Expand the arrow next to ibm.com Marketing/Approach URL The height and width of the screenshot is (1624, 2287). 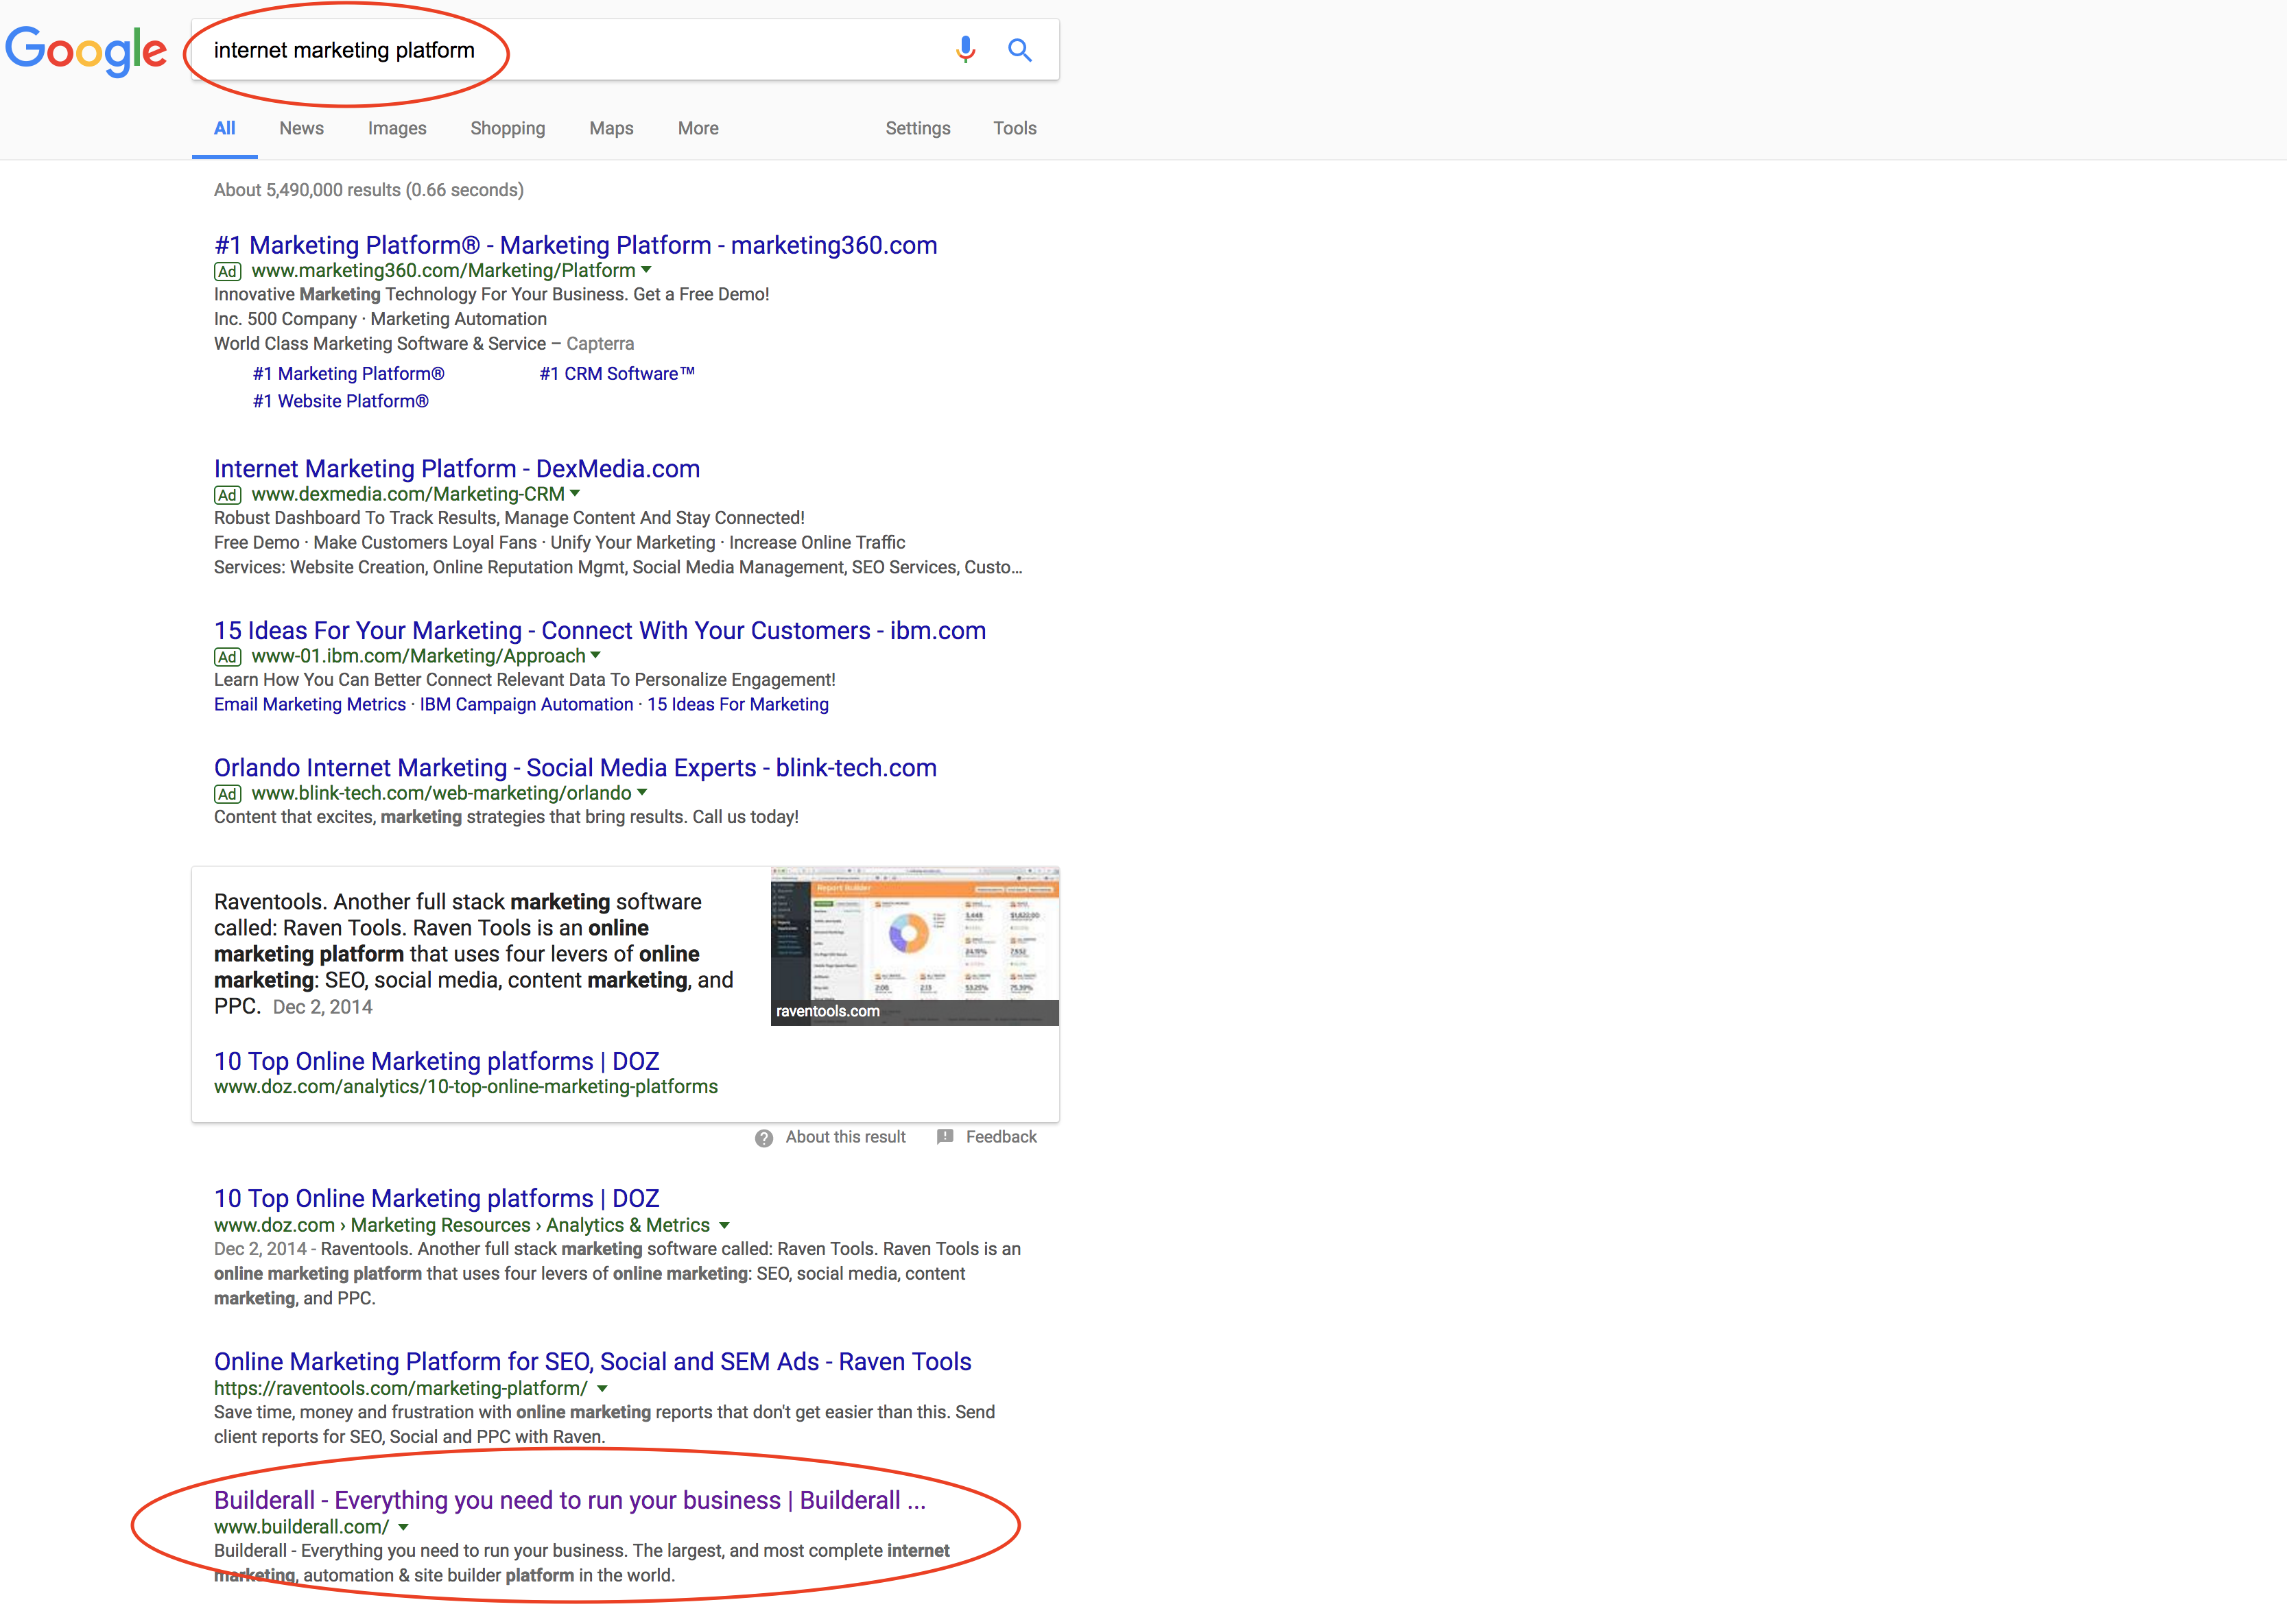596,656
